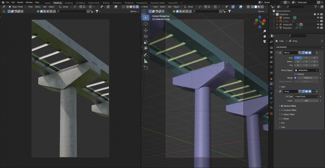Select the Transform tool

(146, 48)
